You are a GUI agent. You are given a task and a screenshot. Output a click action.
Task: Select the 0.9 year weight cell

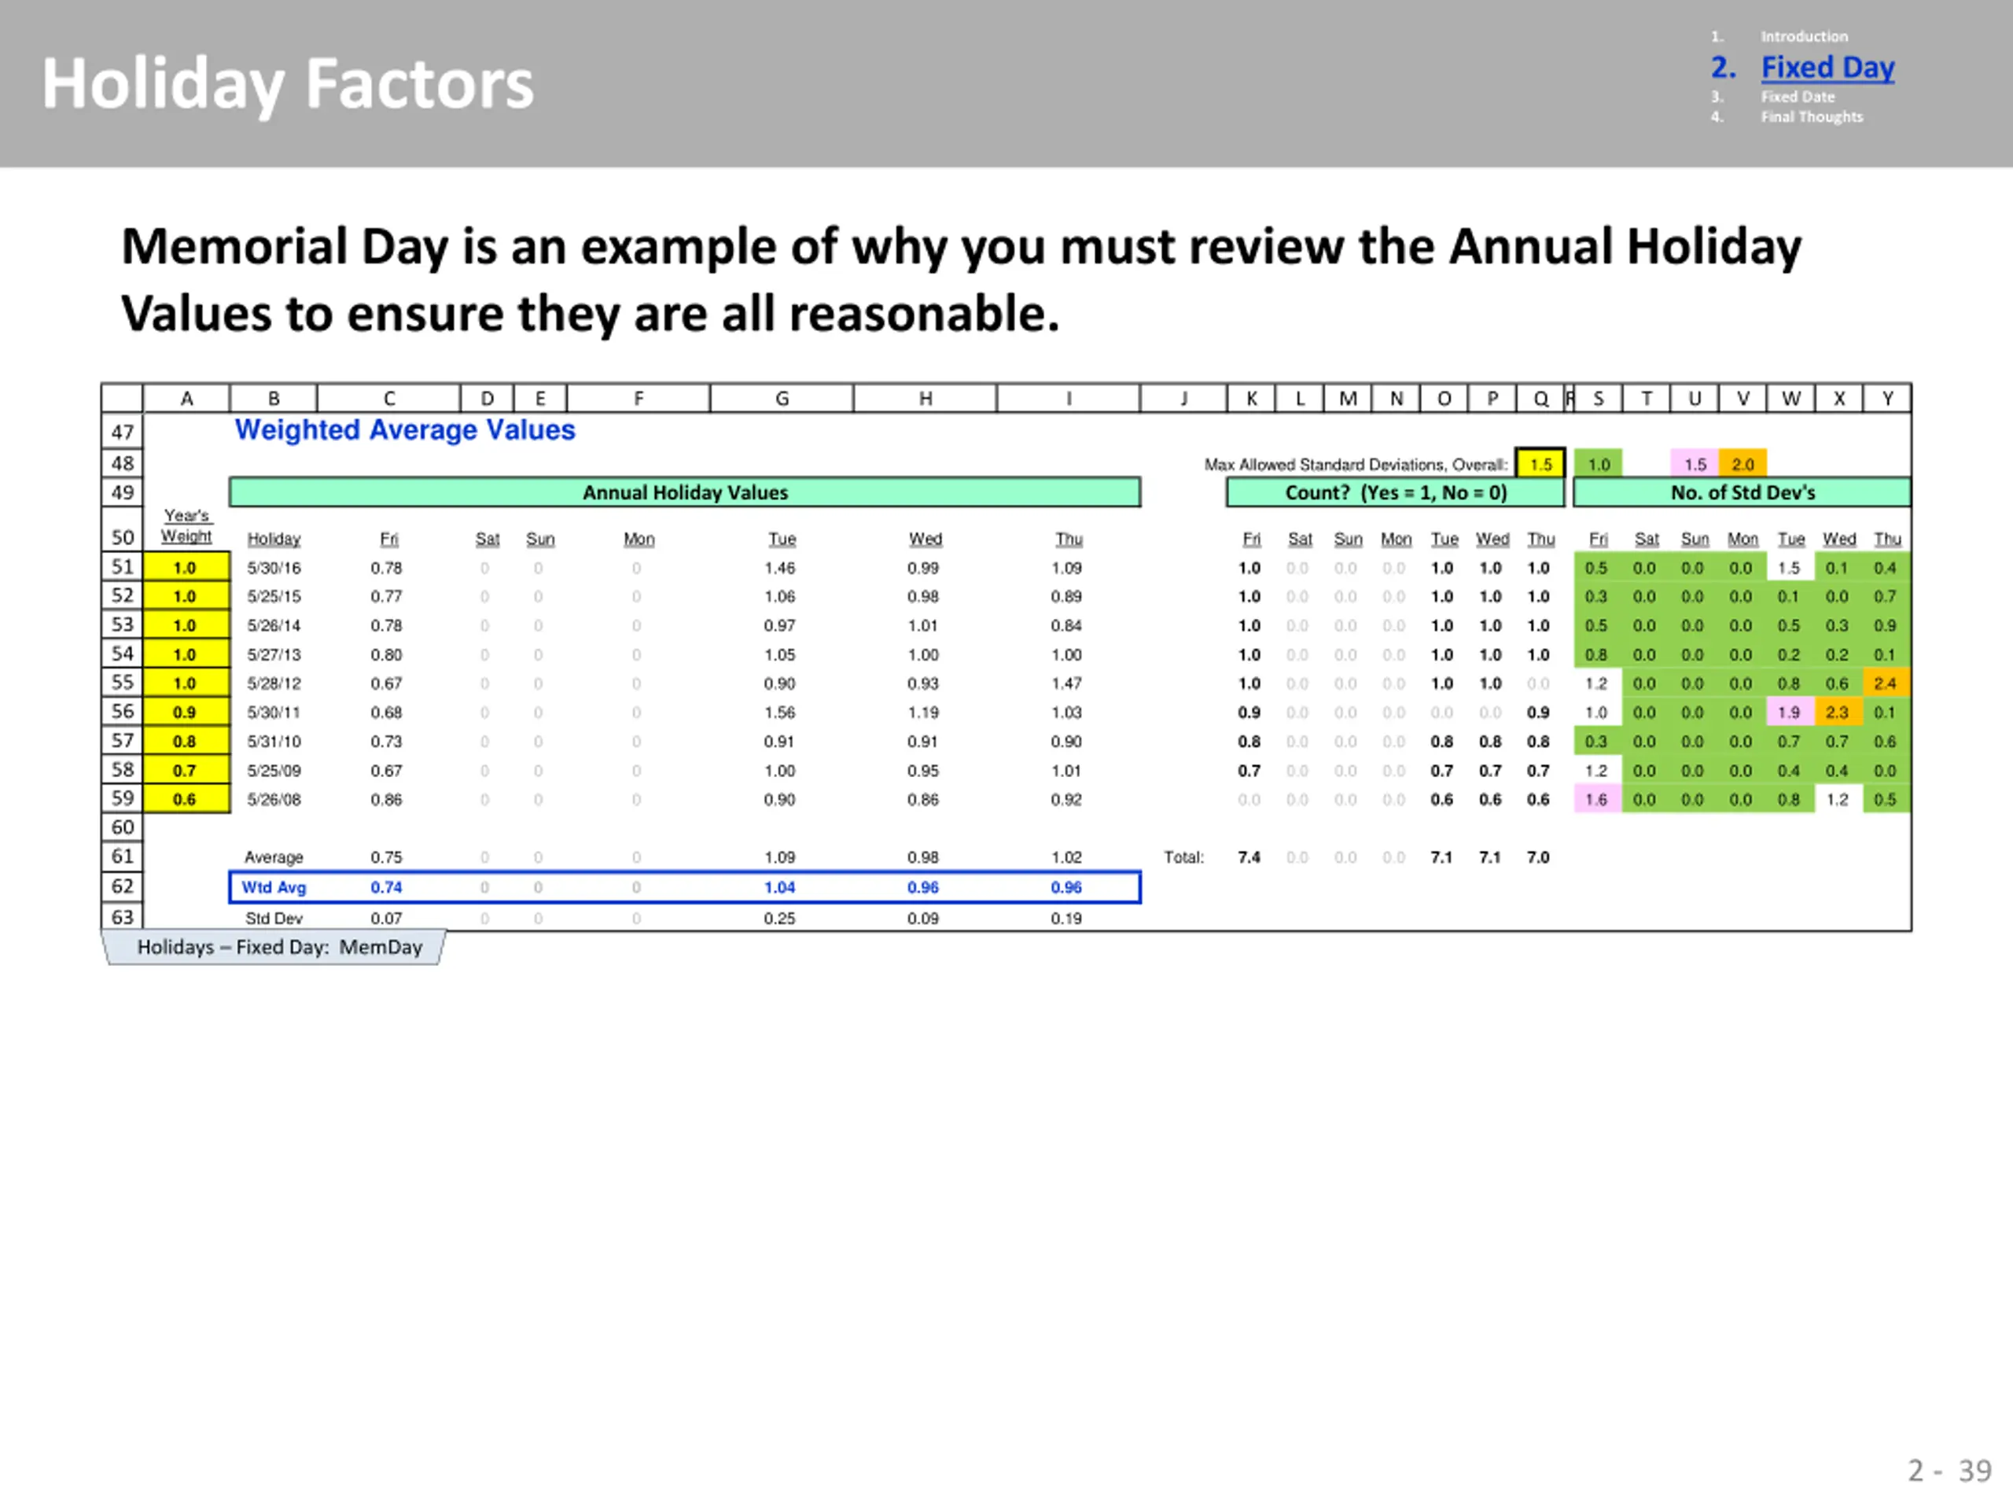click(x=186, y=712)
